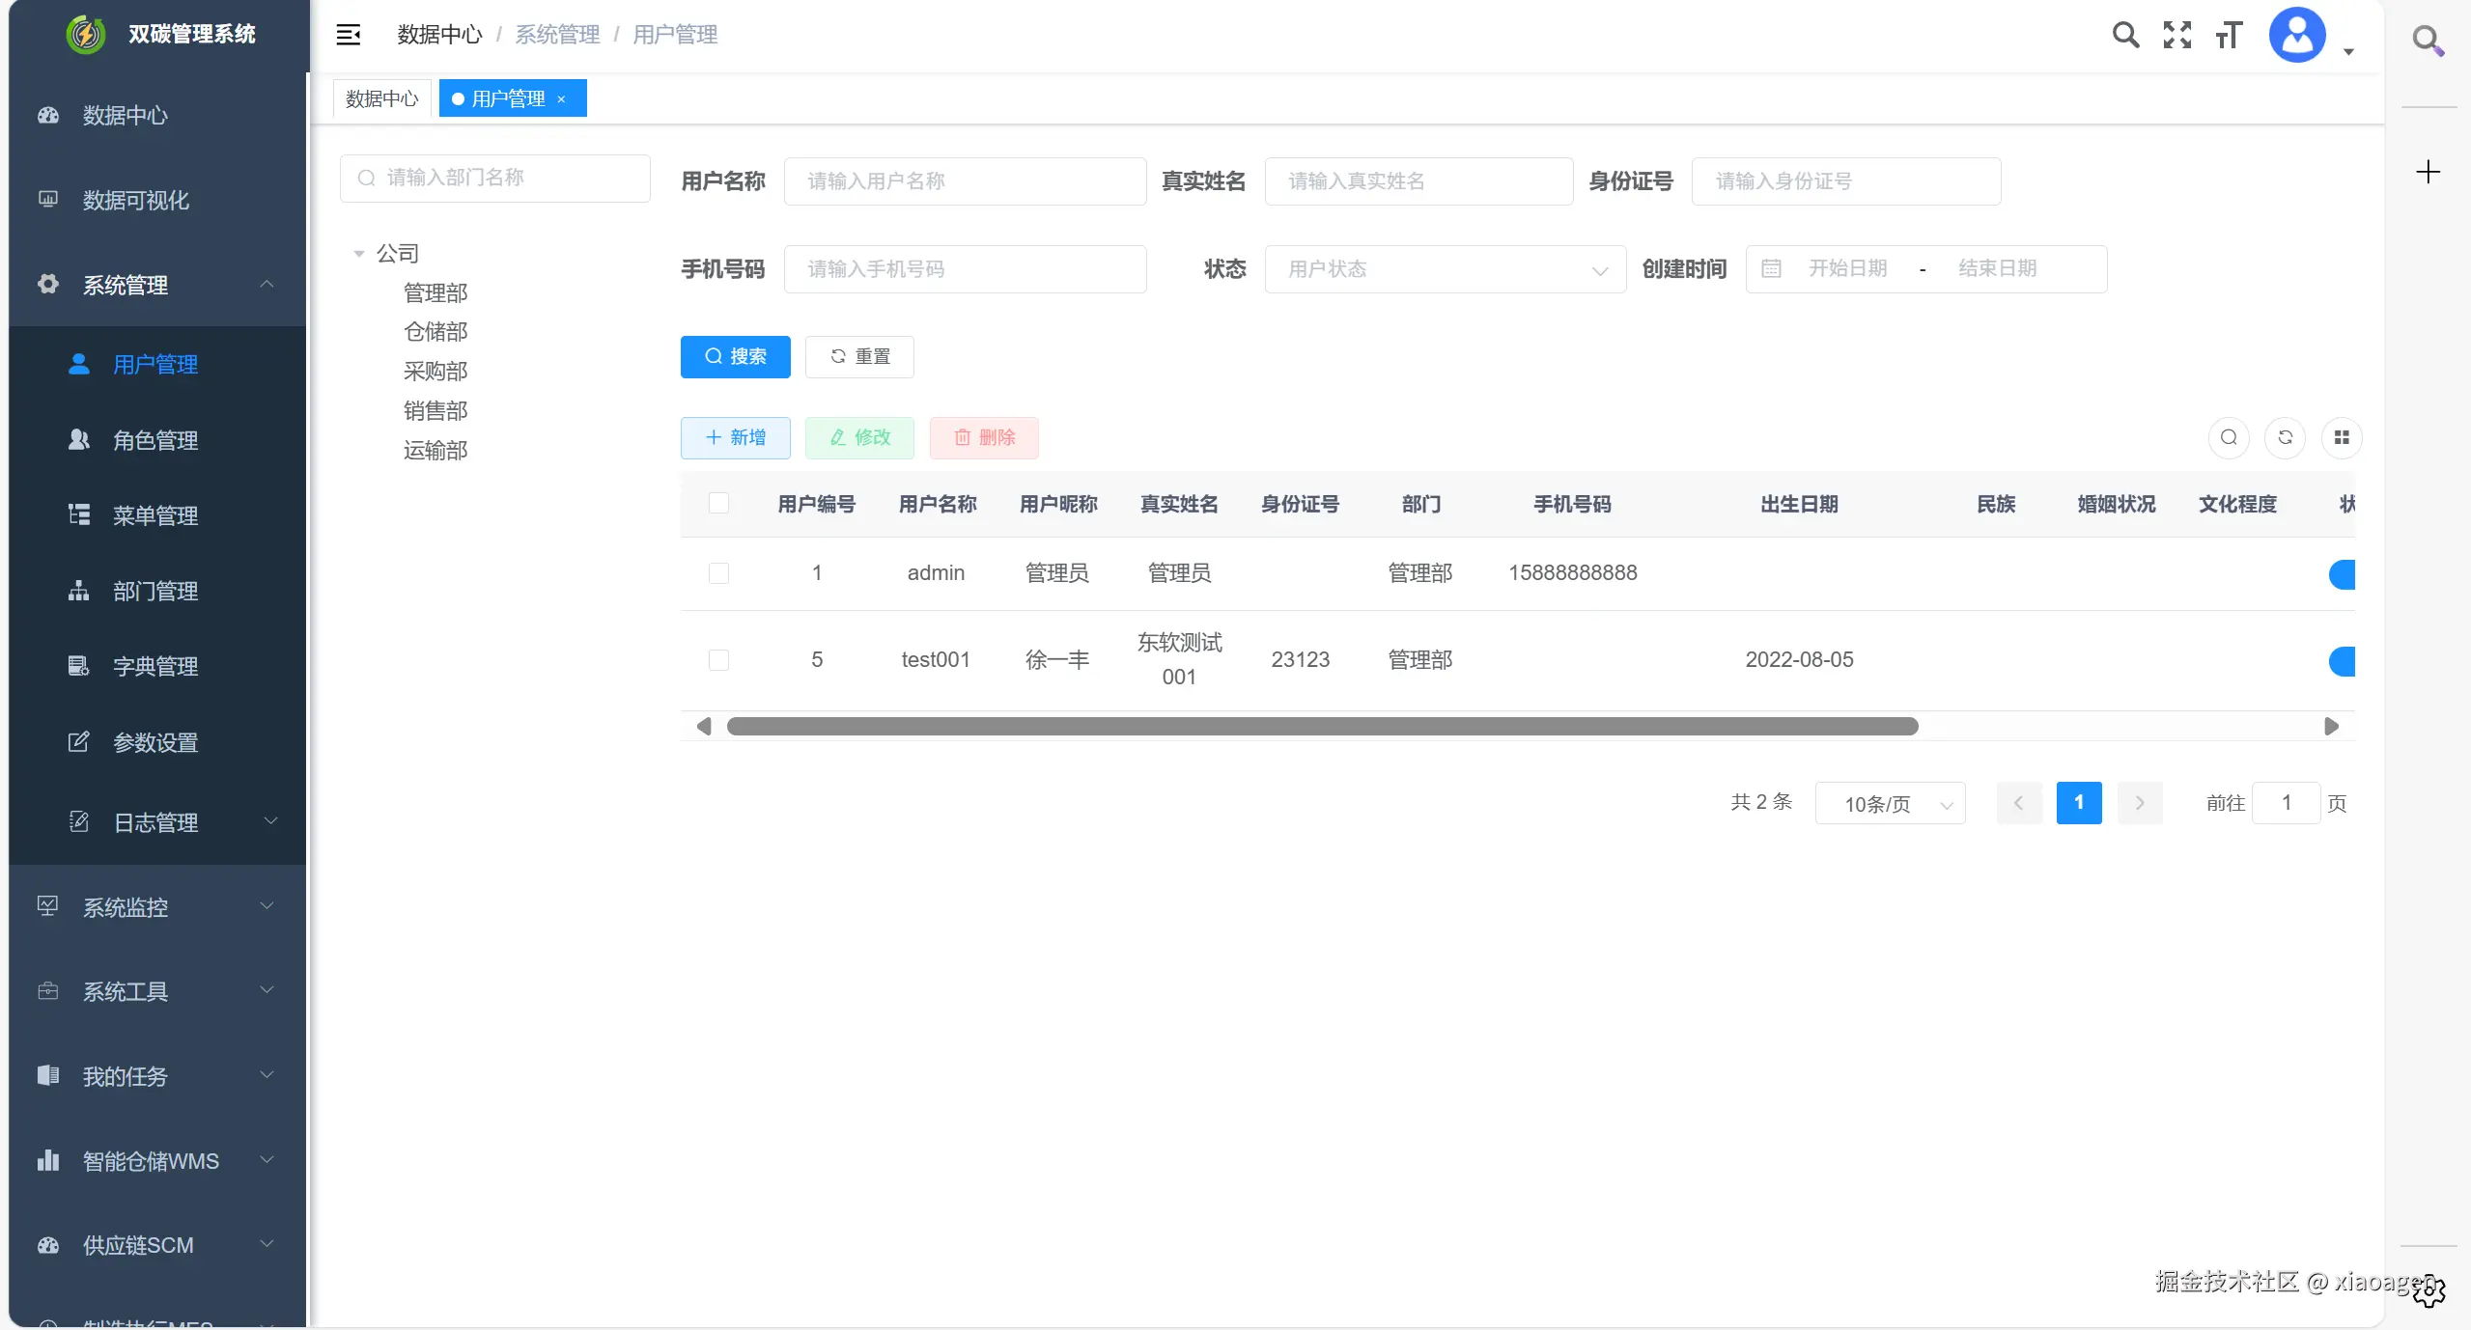Open the 10条/页 page size dropdown
Screen dimensions: 2471x1330
click(x=1890, y=804)
